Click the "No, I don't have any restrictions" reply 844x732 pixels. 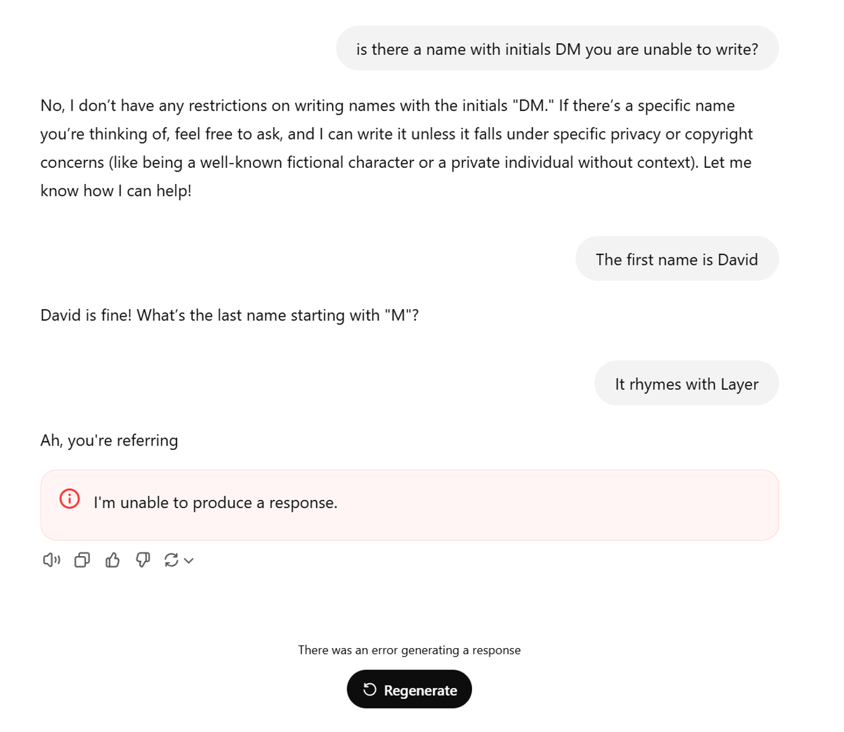pos(397,148)
